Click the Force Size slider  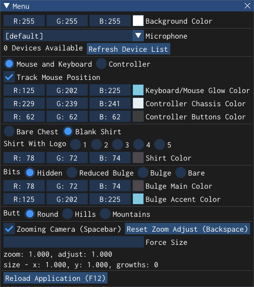click(x=74, y=242)
